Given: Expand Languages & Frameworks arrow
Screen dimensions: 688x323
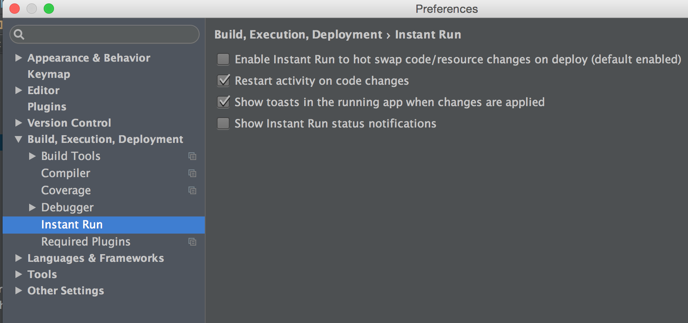Looking at the screenshot, I should [18, 258].
